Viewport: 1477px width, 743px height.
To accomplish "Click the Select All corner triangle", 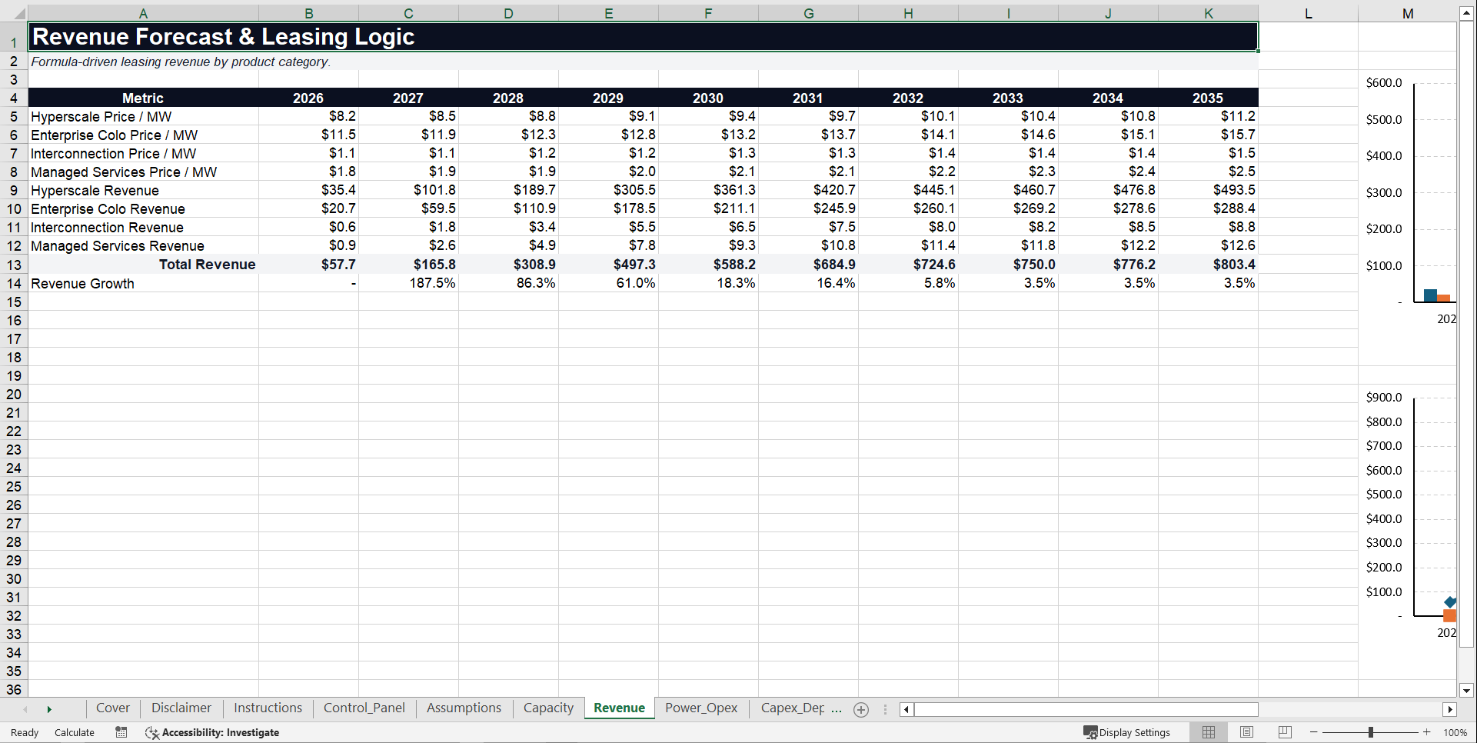I will [18, 13].
